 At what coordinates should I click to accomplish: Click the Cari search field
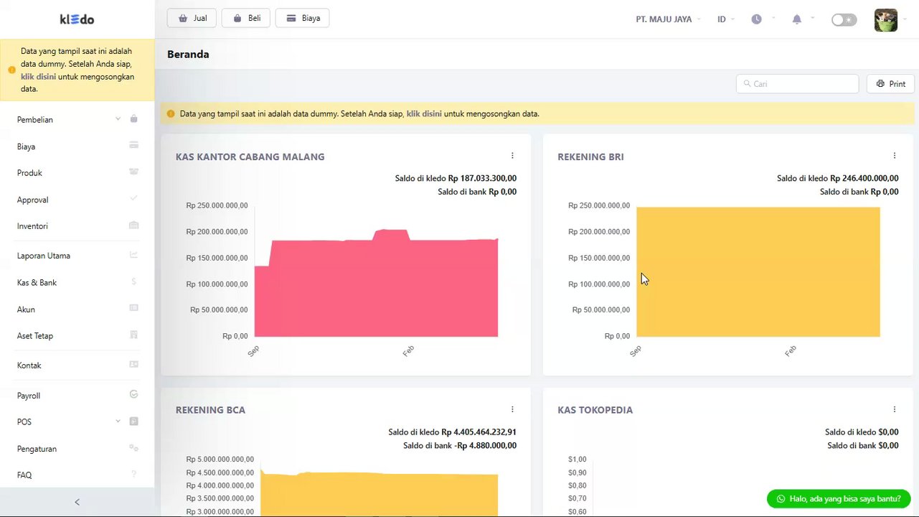(797, 84)
